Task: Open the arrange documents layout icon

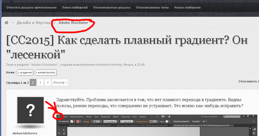Action: point(164,116)
